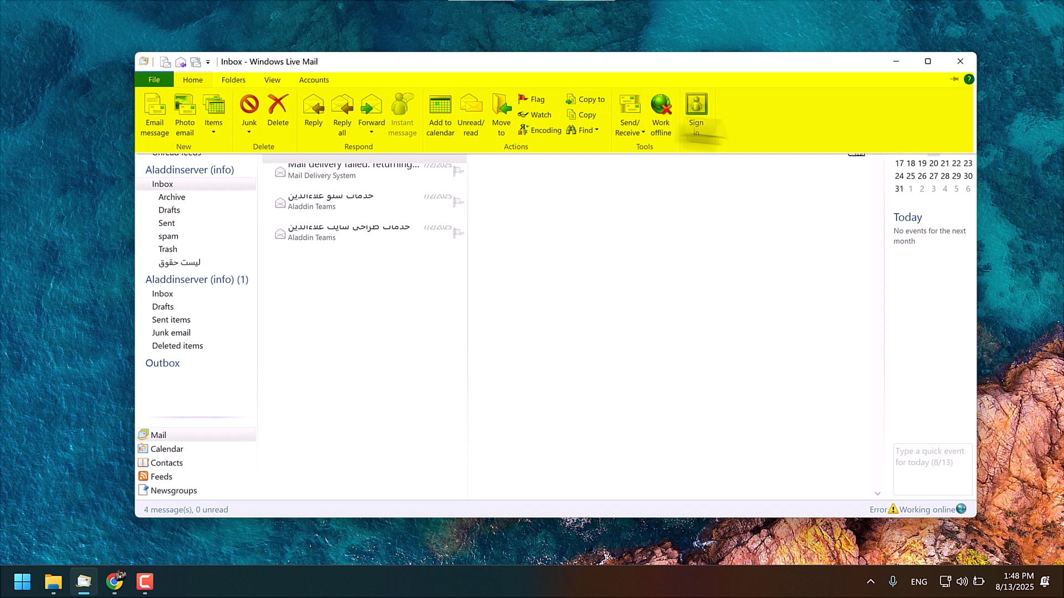The width and height of the screenshot is (1064, 598).
Task: Select the spam folder
Action: pyautogui.click(x=168, y=236)
